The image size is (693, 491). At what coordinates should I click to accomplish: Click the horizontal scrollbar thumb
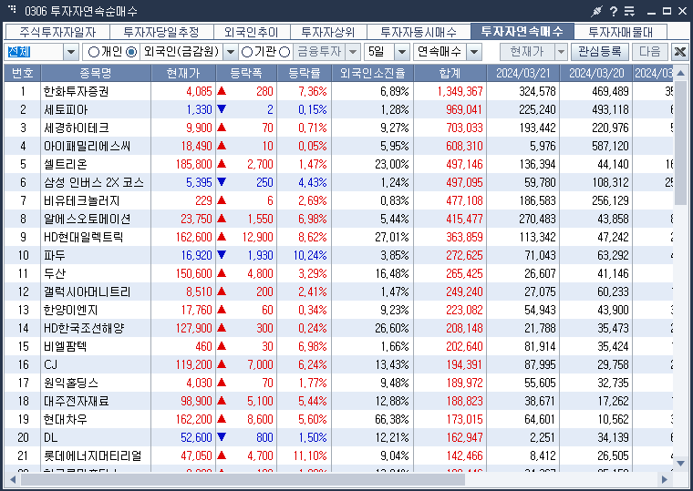243,479
